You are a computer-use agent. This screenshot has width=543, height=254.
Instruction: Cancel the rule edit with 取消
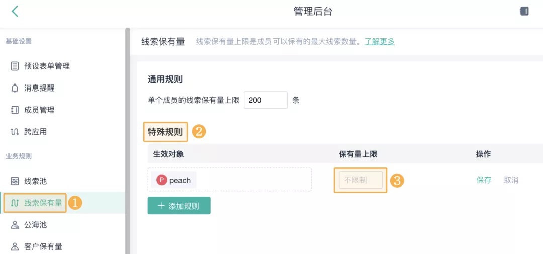coord(511,180)
